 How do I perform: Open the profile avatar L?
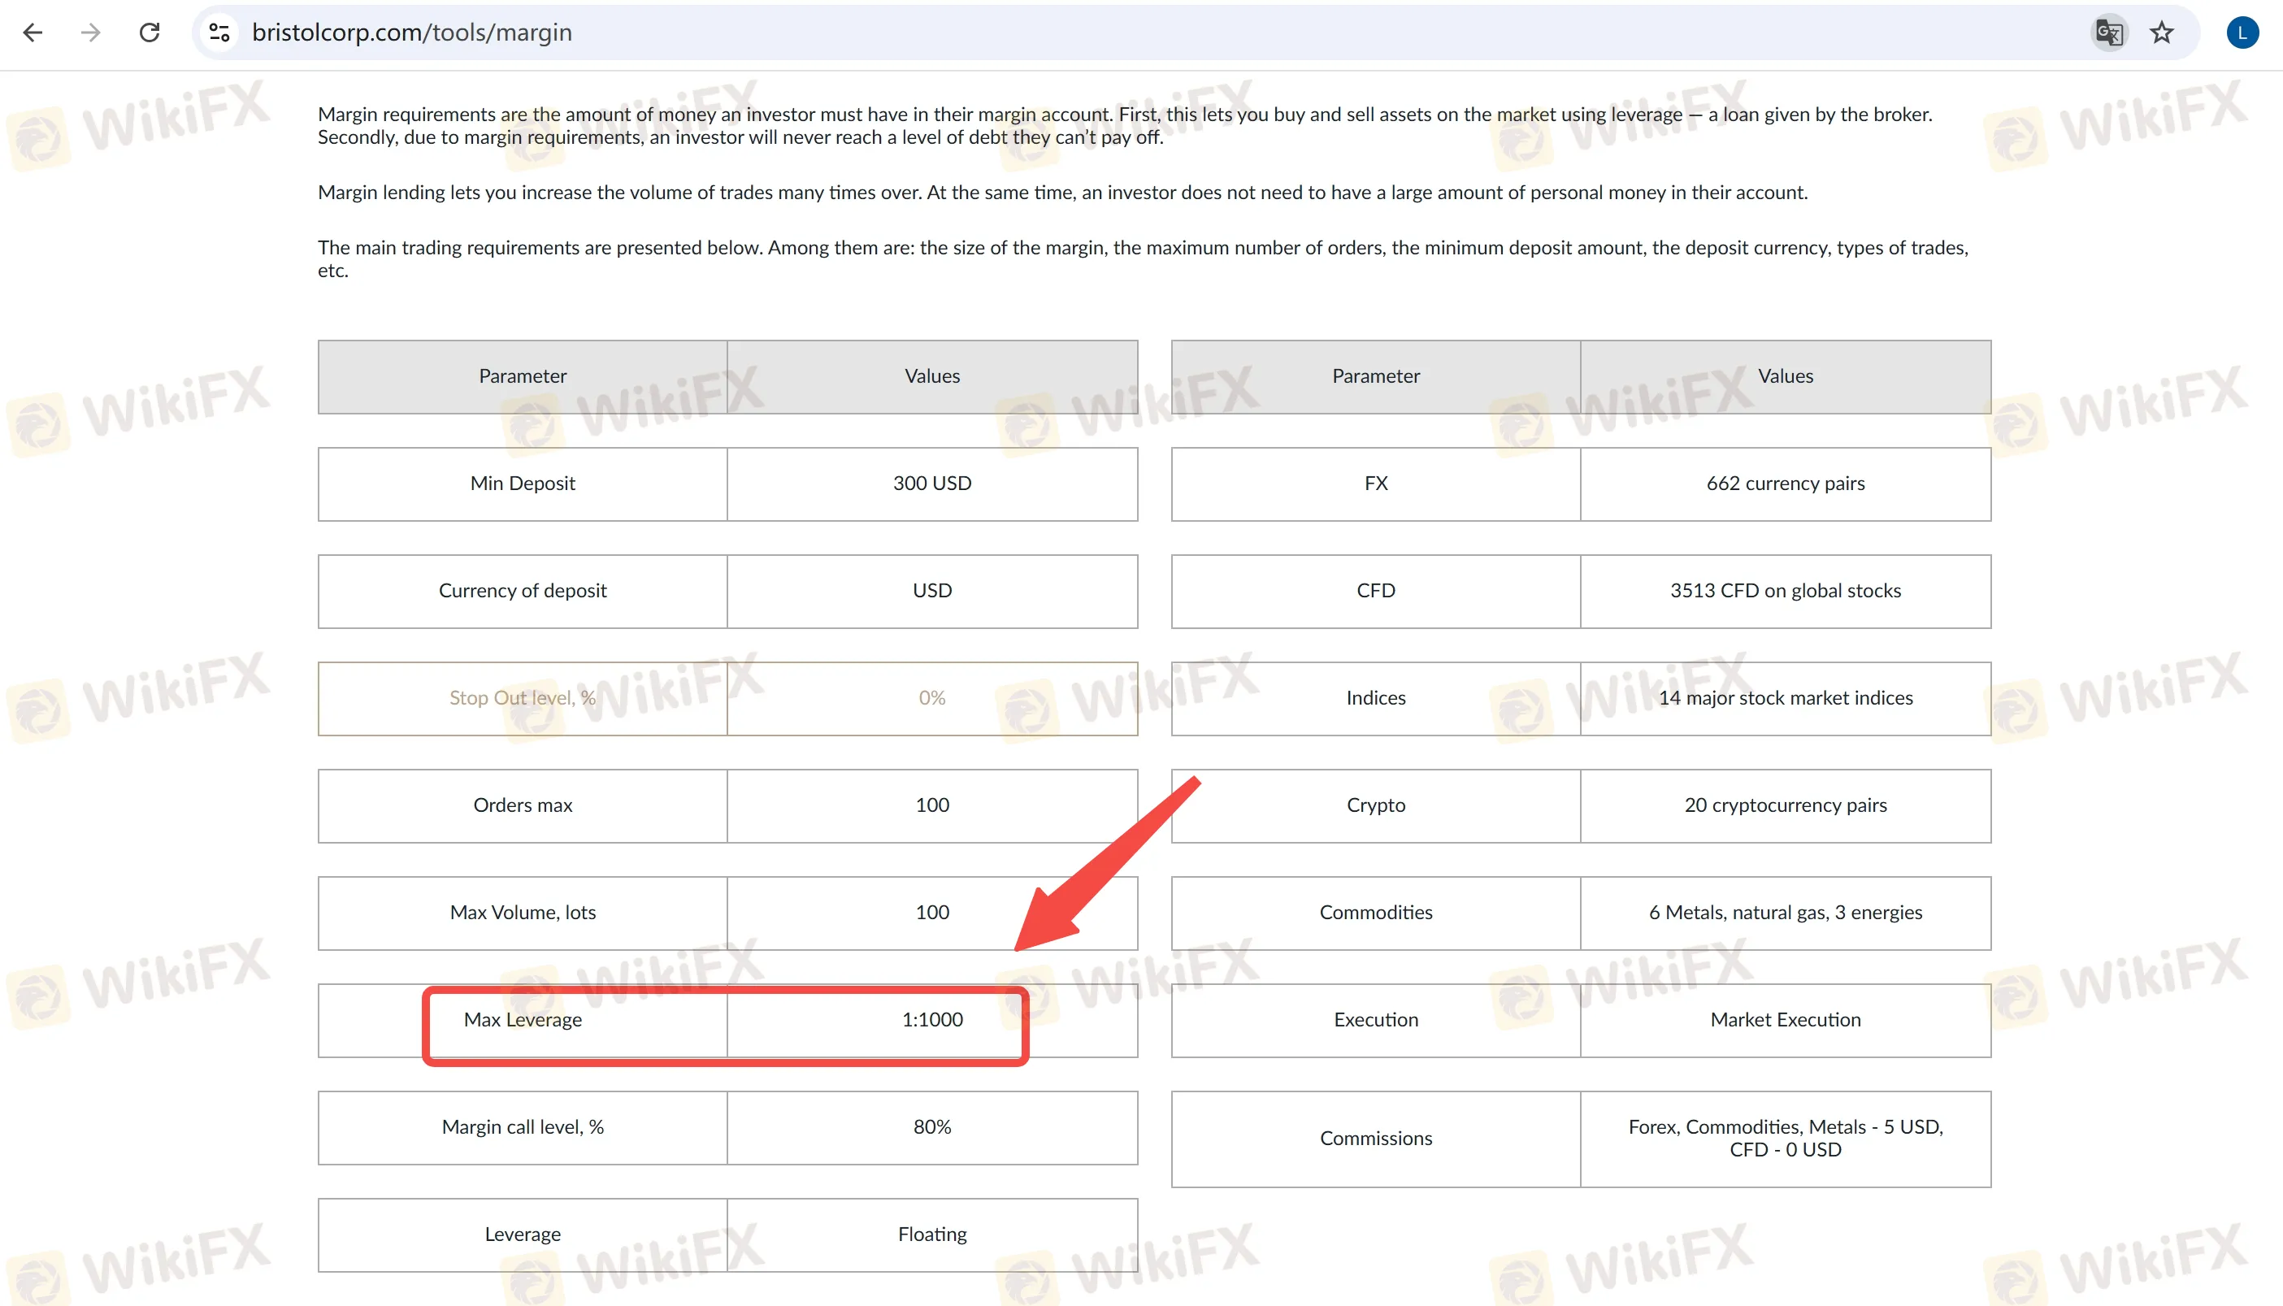click(x=2242, y=33)
